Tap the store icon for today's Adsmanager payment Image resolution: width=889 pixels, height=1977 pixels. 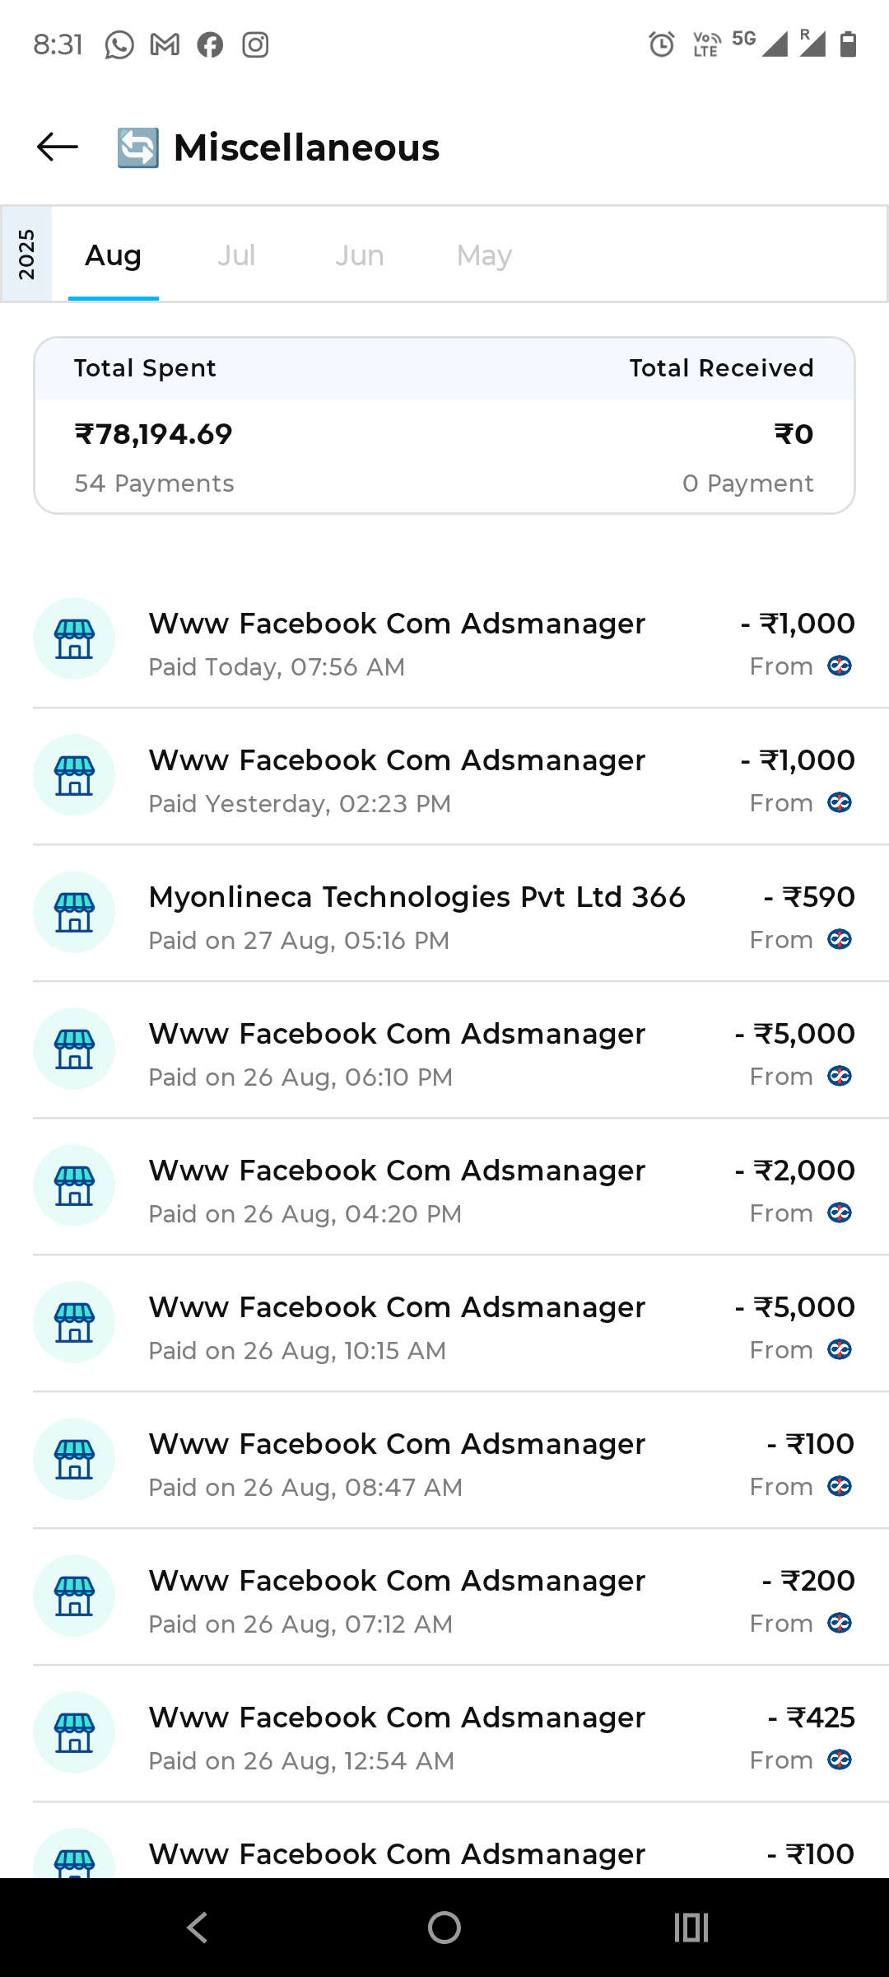tap(74, 639)
